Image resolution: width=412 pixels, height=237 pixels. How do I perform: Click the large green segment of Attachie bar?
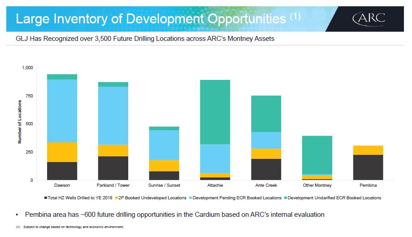click(215, 112)
